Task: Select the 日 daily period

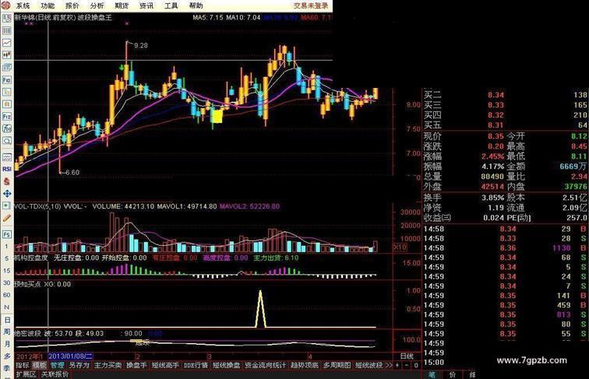Action: [x=7, y=320]
